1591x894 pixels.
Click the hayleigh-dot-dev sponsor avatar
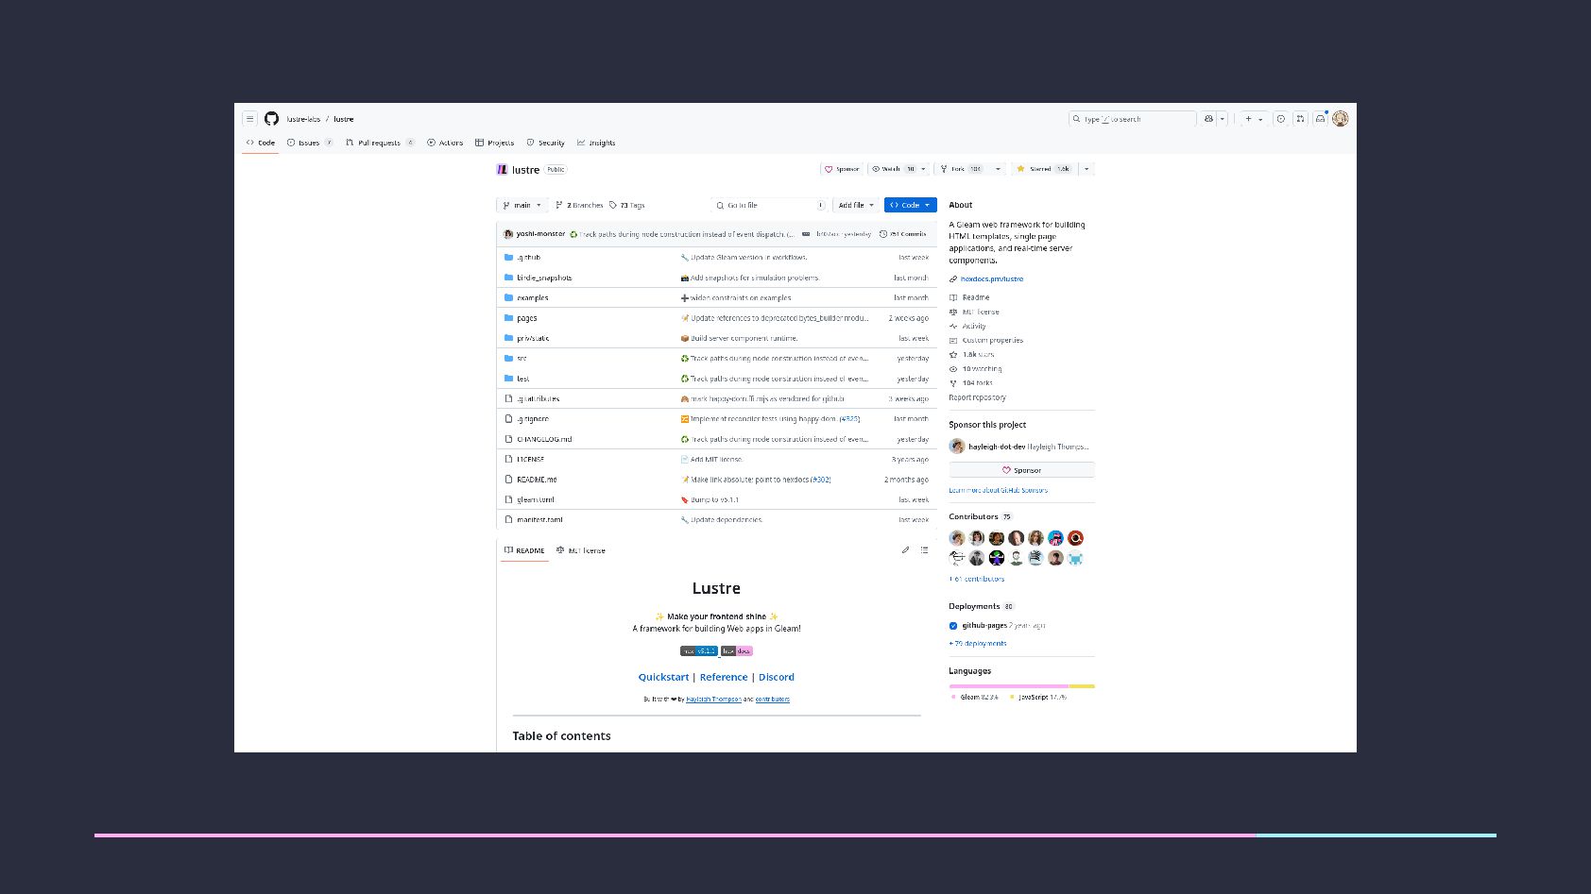click(957, 447)
